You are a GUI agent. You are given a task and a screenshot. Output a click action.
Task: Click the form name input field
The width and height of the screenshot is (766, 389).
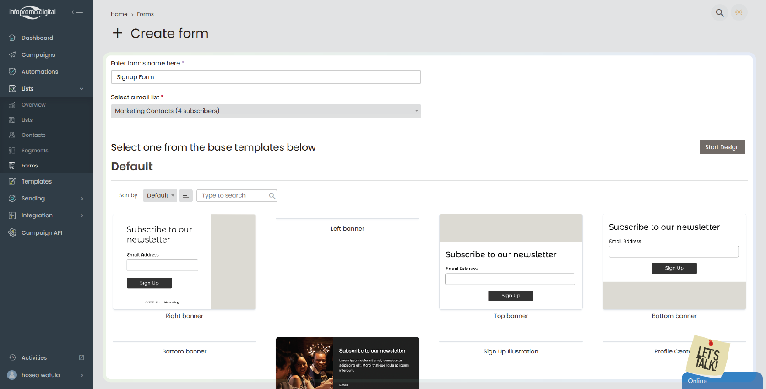click(266, 77)
